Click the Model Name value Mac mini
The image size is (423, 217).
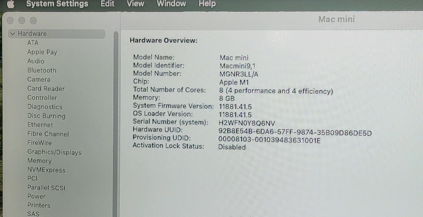pos(234,57)
